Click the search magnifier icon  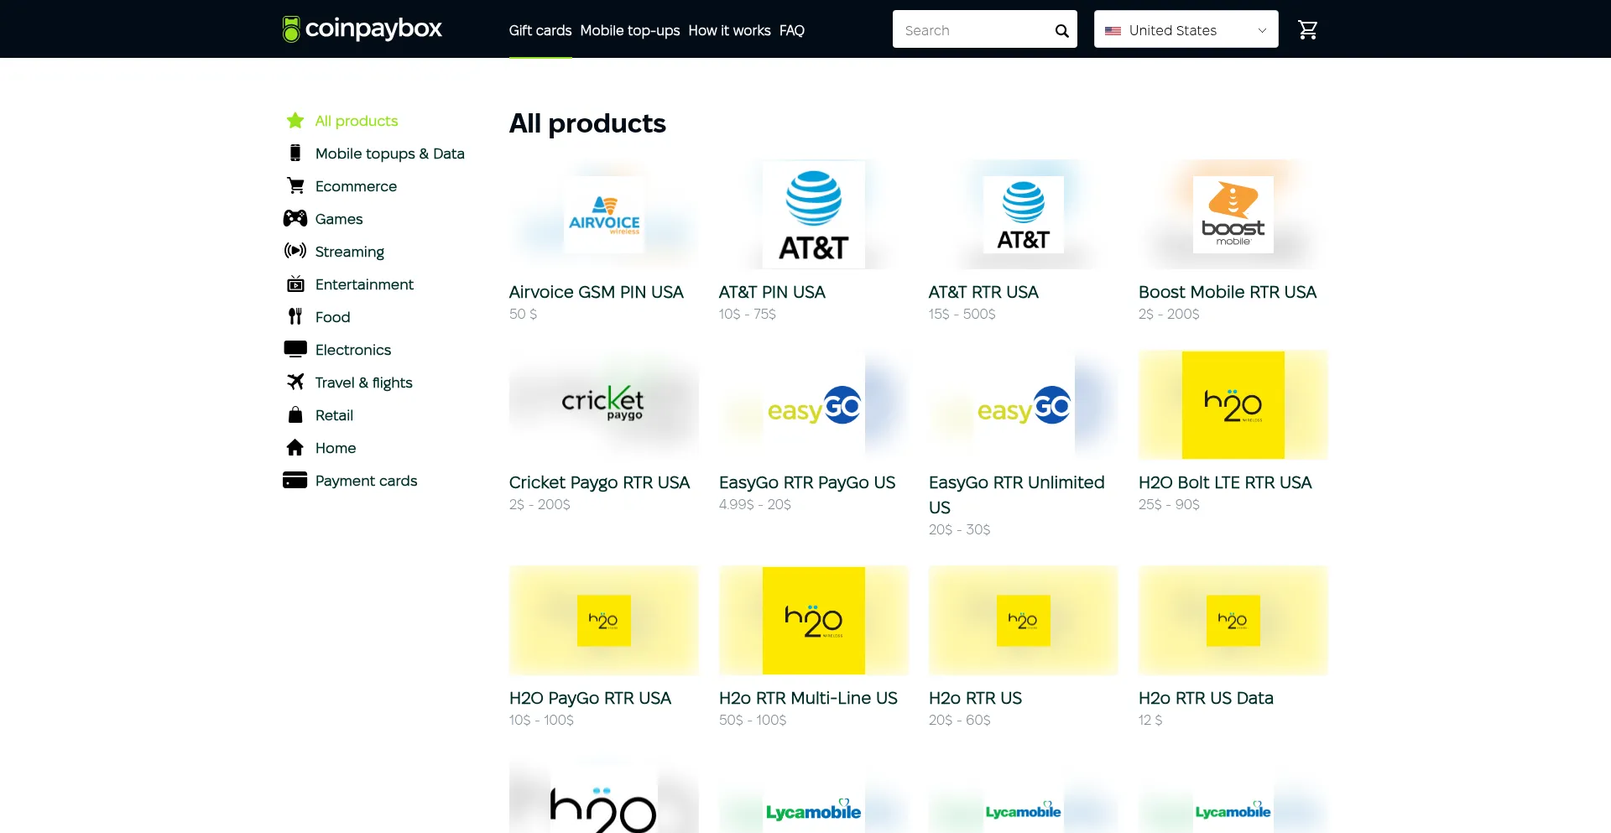coord(1061,31)
